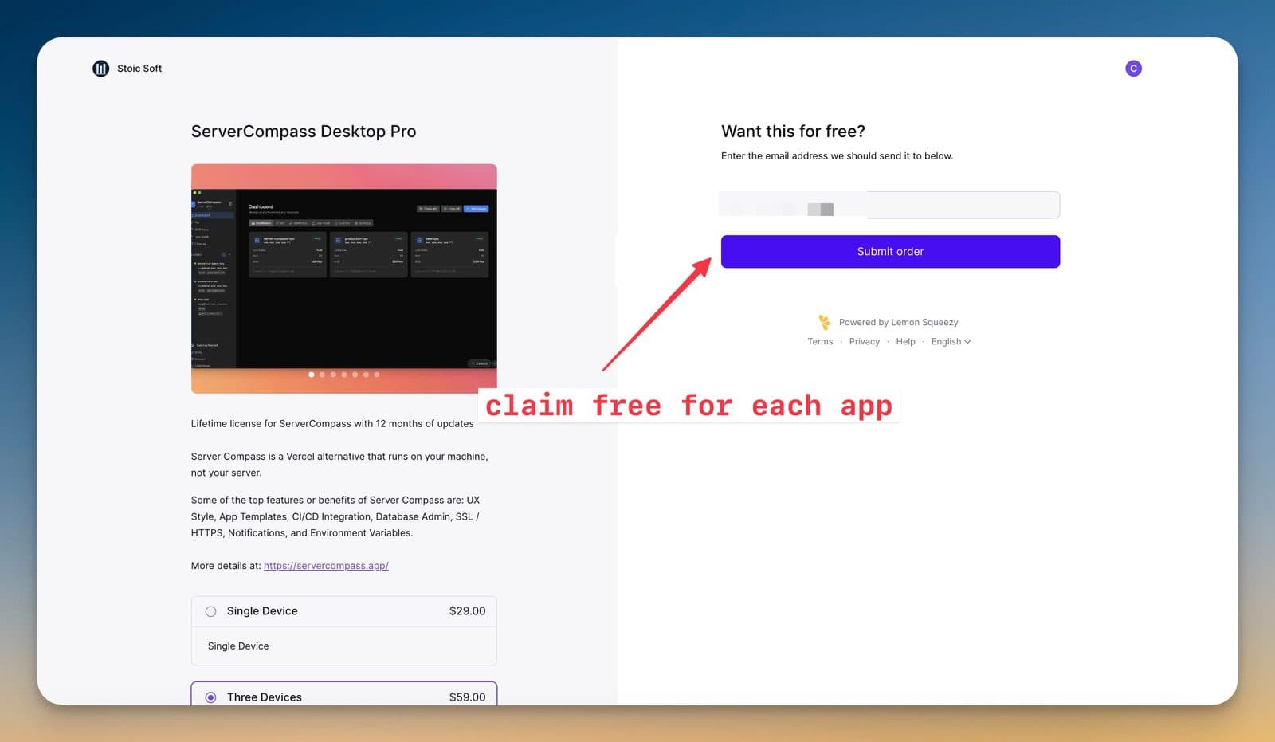This screenshot has height=742, width=1275.
Task: Open the purple user avatar icon
Action: (1133, 69)
